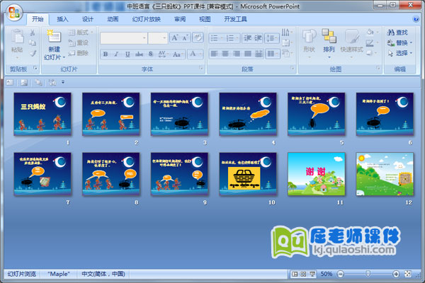Screen dimensions: 425x283
Task: Toggle Text Shadow formatting
Action: 151,54
